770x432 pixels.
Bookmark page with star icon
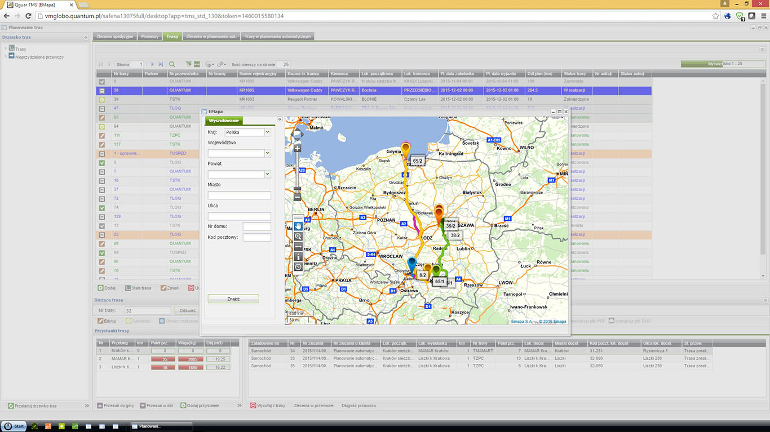[716, 16]
